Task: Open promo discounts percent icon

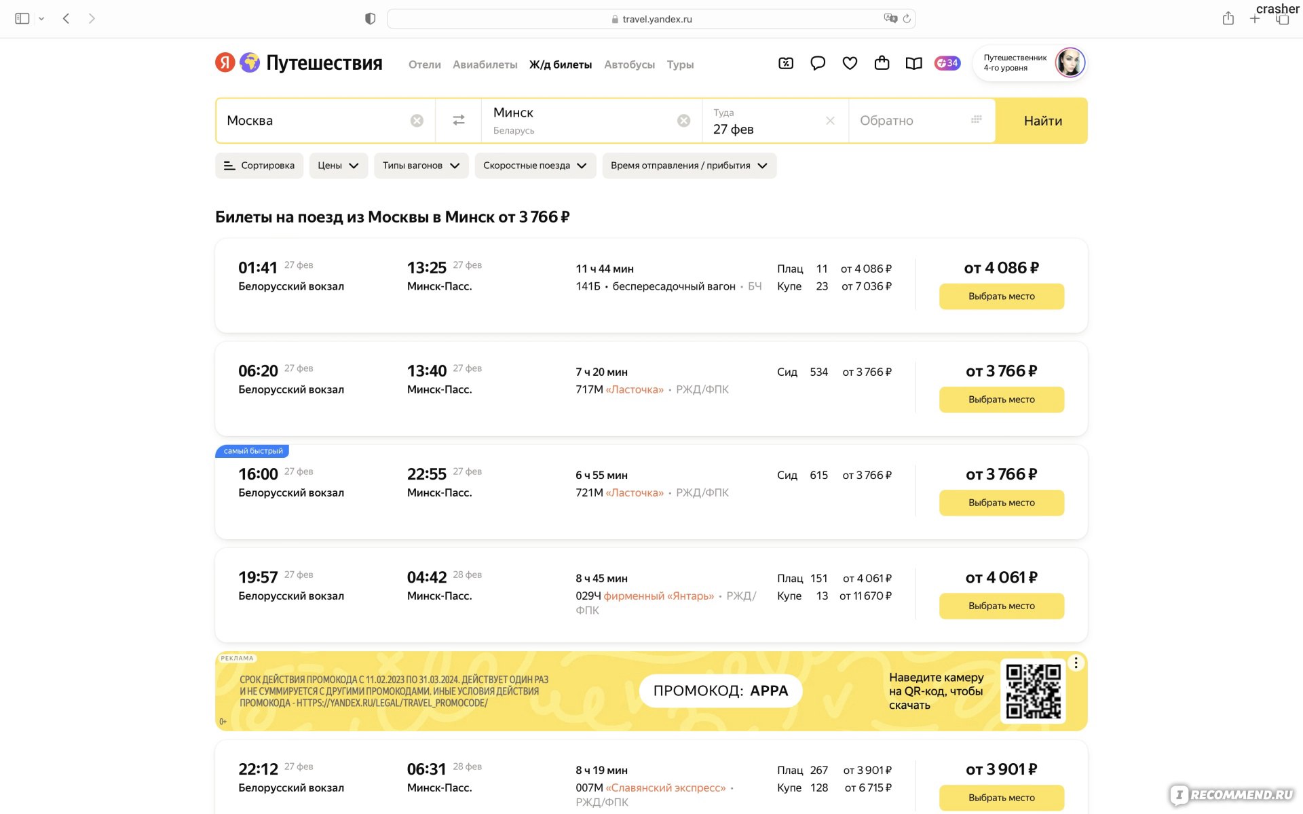Action: pos(786,63)
